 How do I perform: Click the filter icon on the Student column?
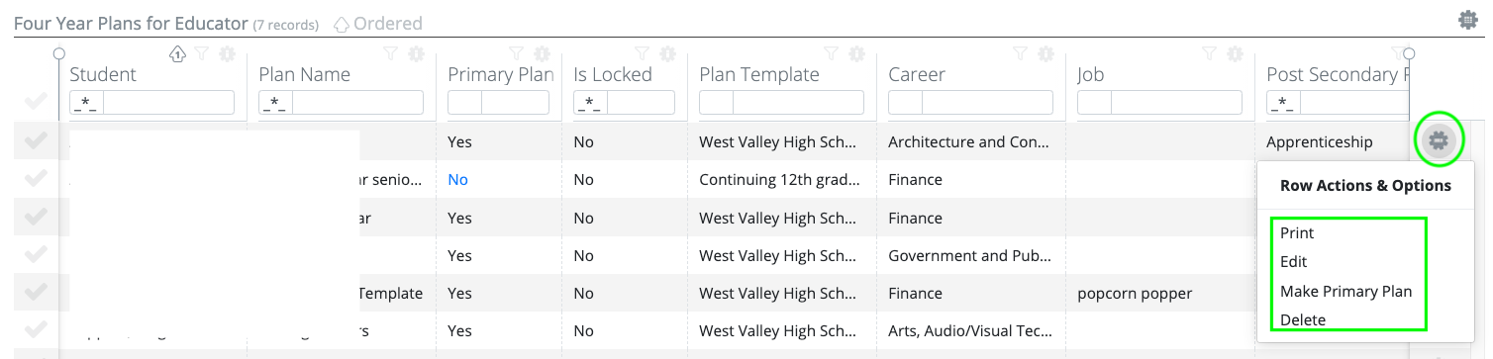[x=201, y=53]
